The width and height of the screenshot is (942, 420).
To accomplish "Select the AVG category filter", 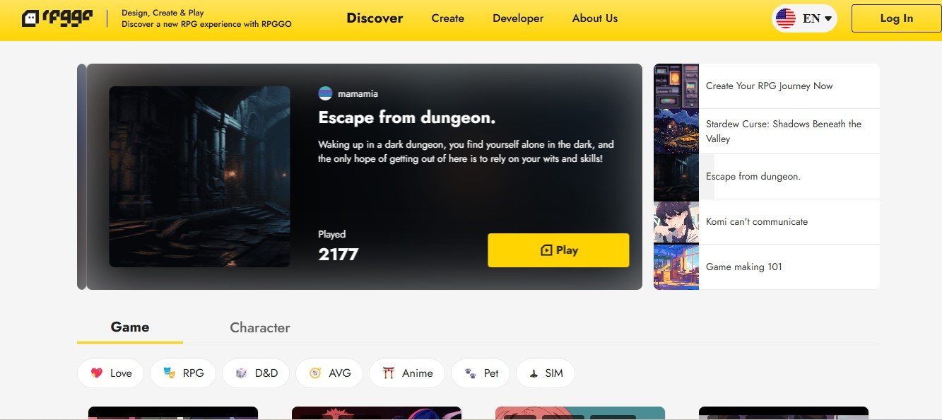I will [329, 373].
